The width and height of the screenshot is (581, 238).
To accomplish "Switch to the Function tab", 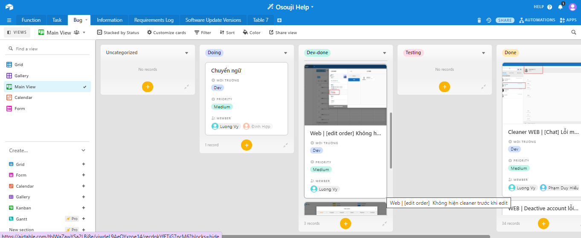I will [x=31, y=20].
